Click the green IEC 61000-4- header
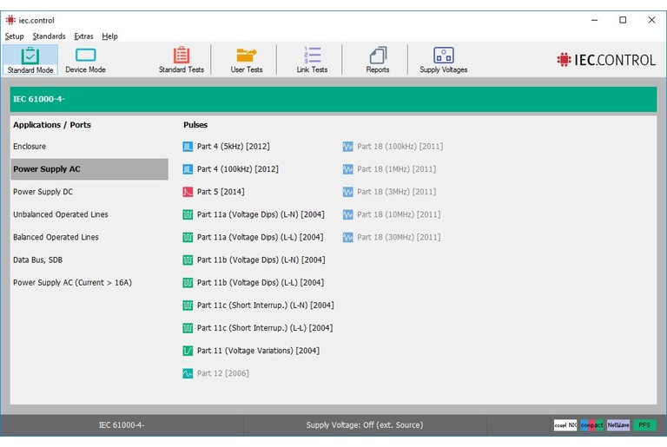The image size is (667, 447). (x=333, y=99)
